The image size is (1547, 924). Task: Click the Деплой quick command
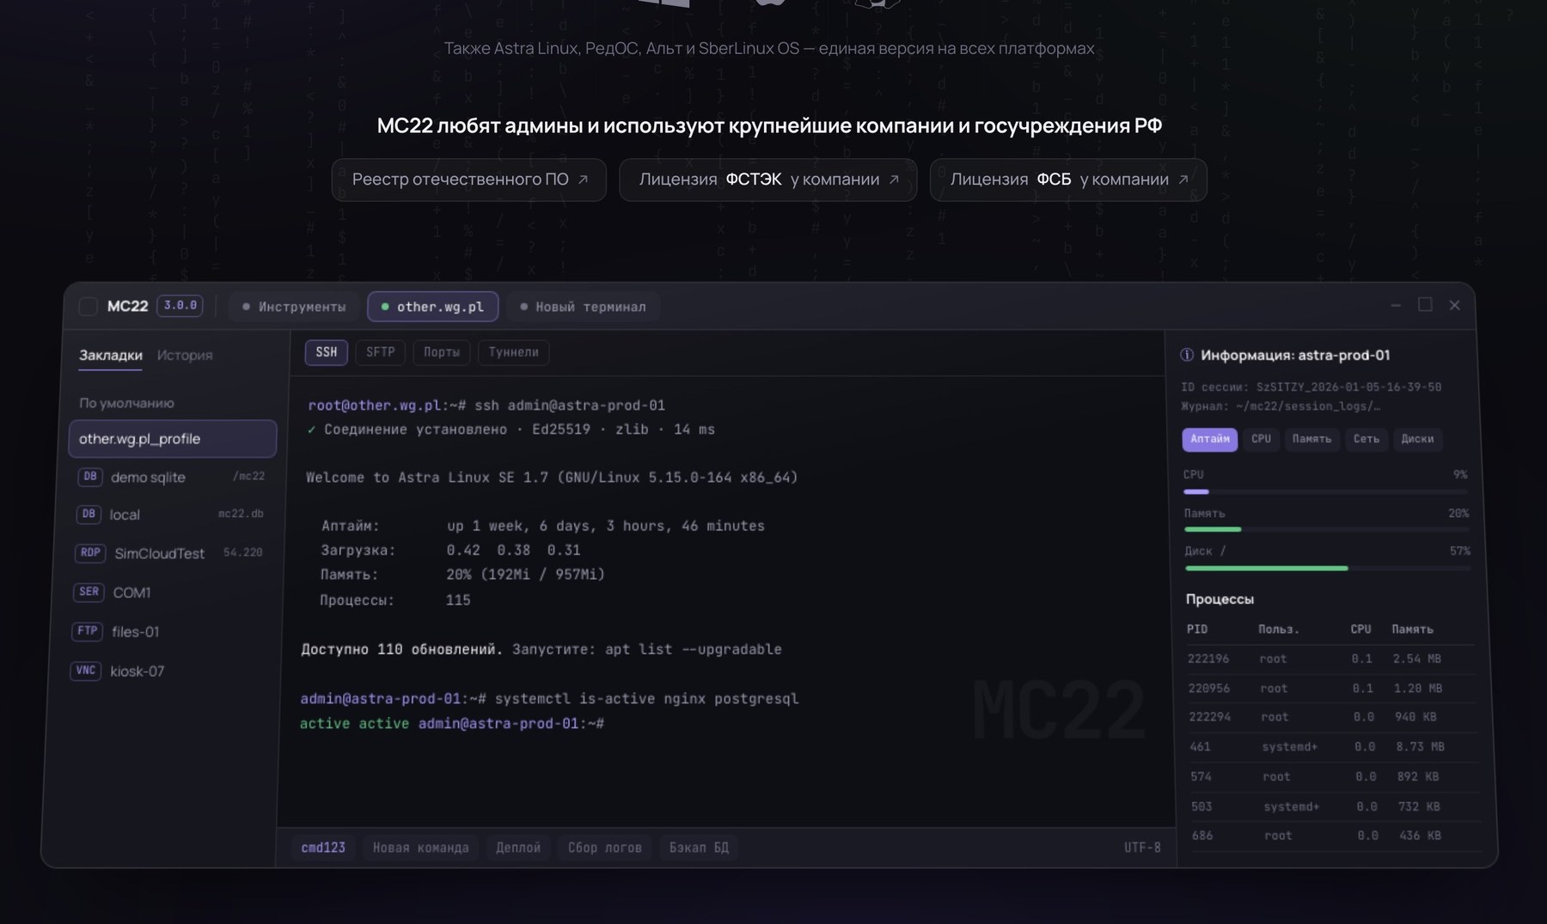pyautogui.click(x=518, y=848)
